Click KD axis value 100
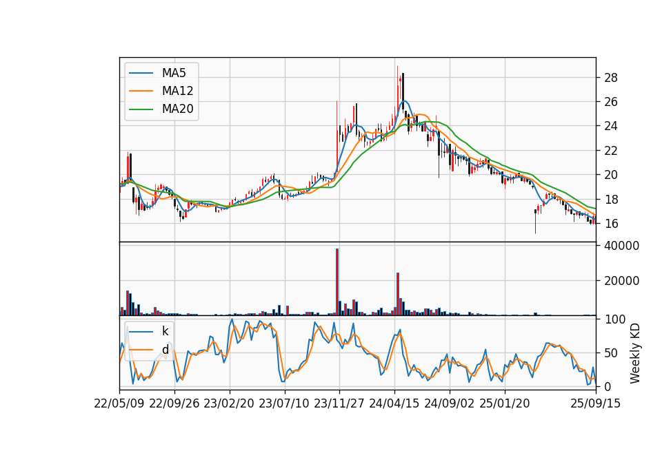 [615, 319]
